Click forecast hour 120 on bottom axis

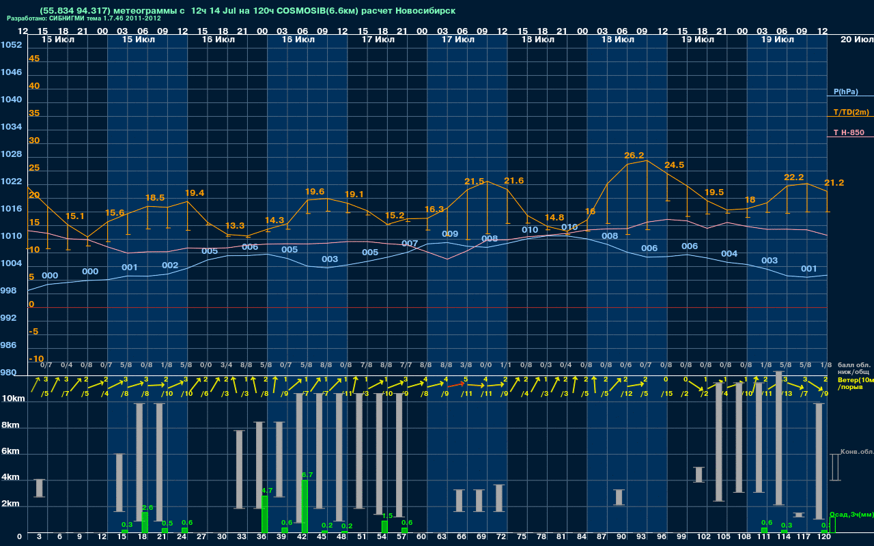[824, 538]
